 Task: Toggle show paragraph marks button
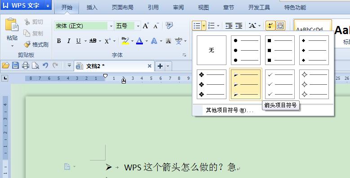(x=270, y=26)
